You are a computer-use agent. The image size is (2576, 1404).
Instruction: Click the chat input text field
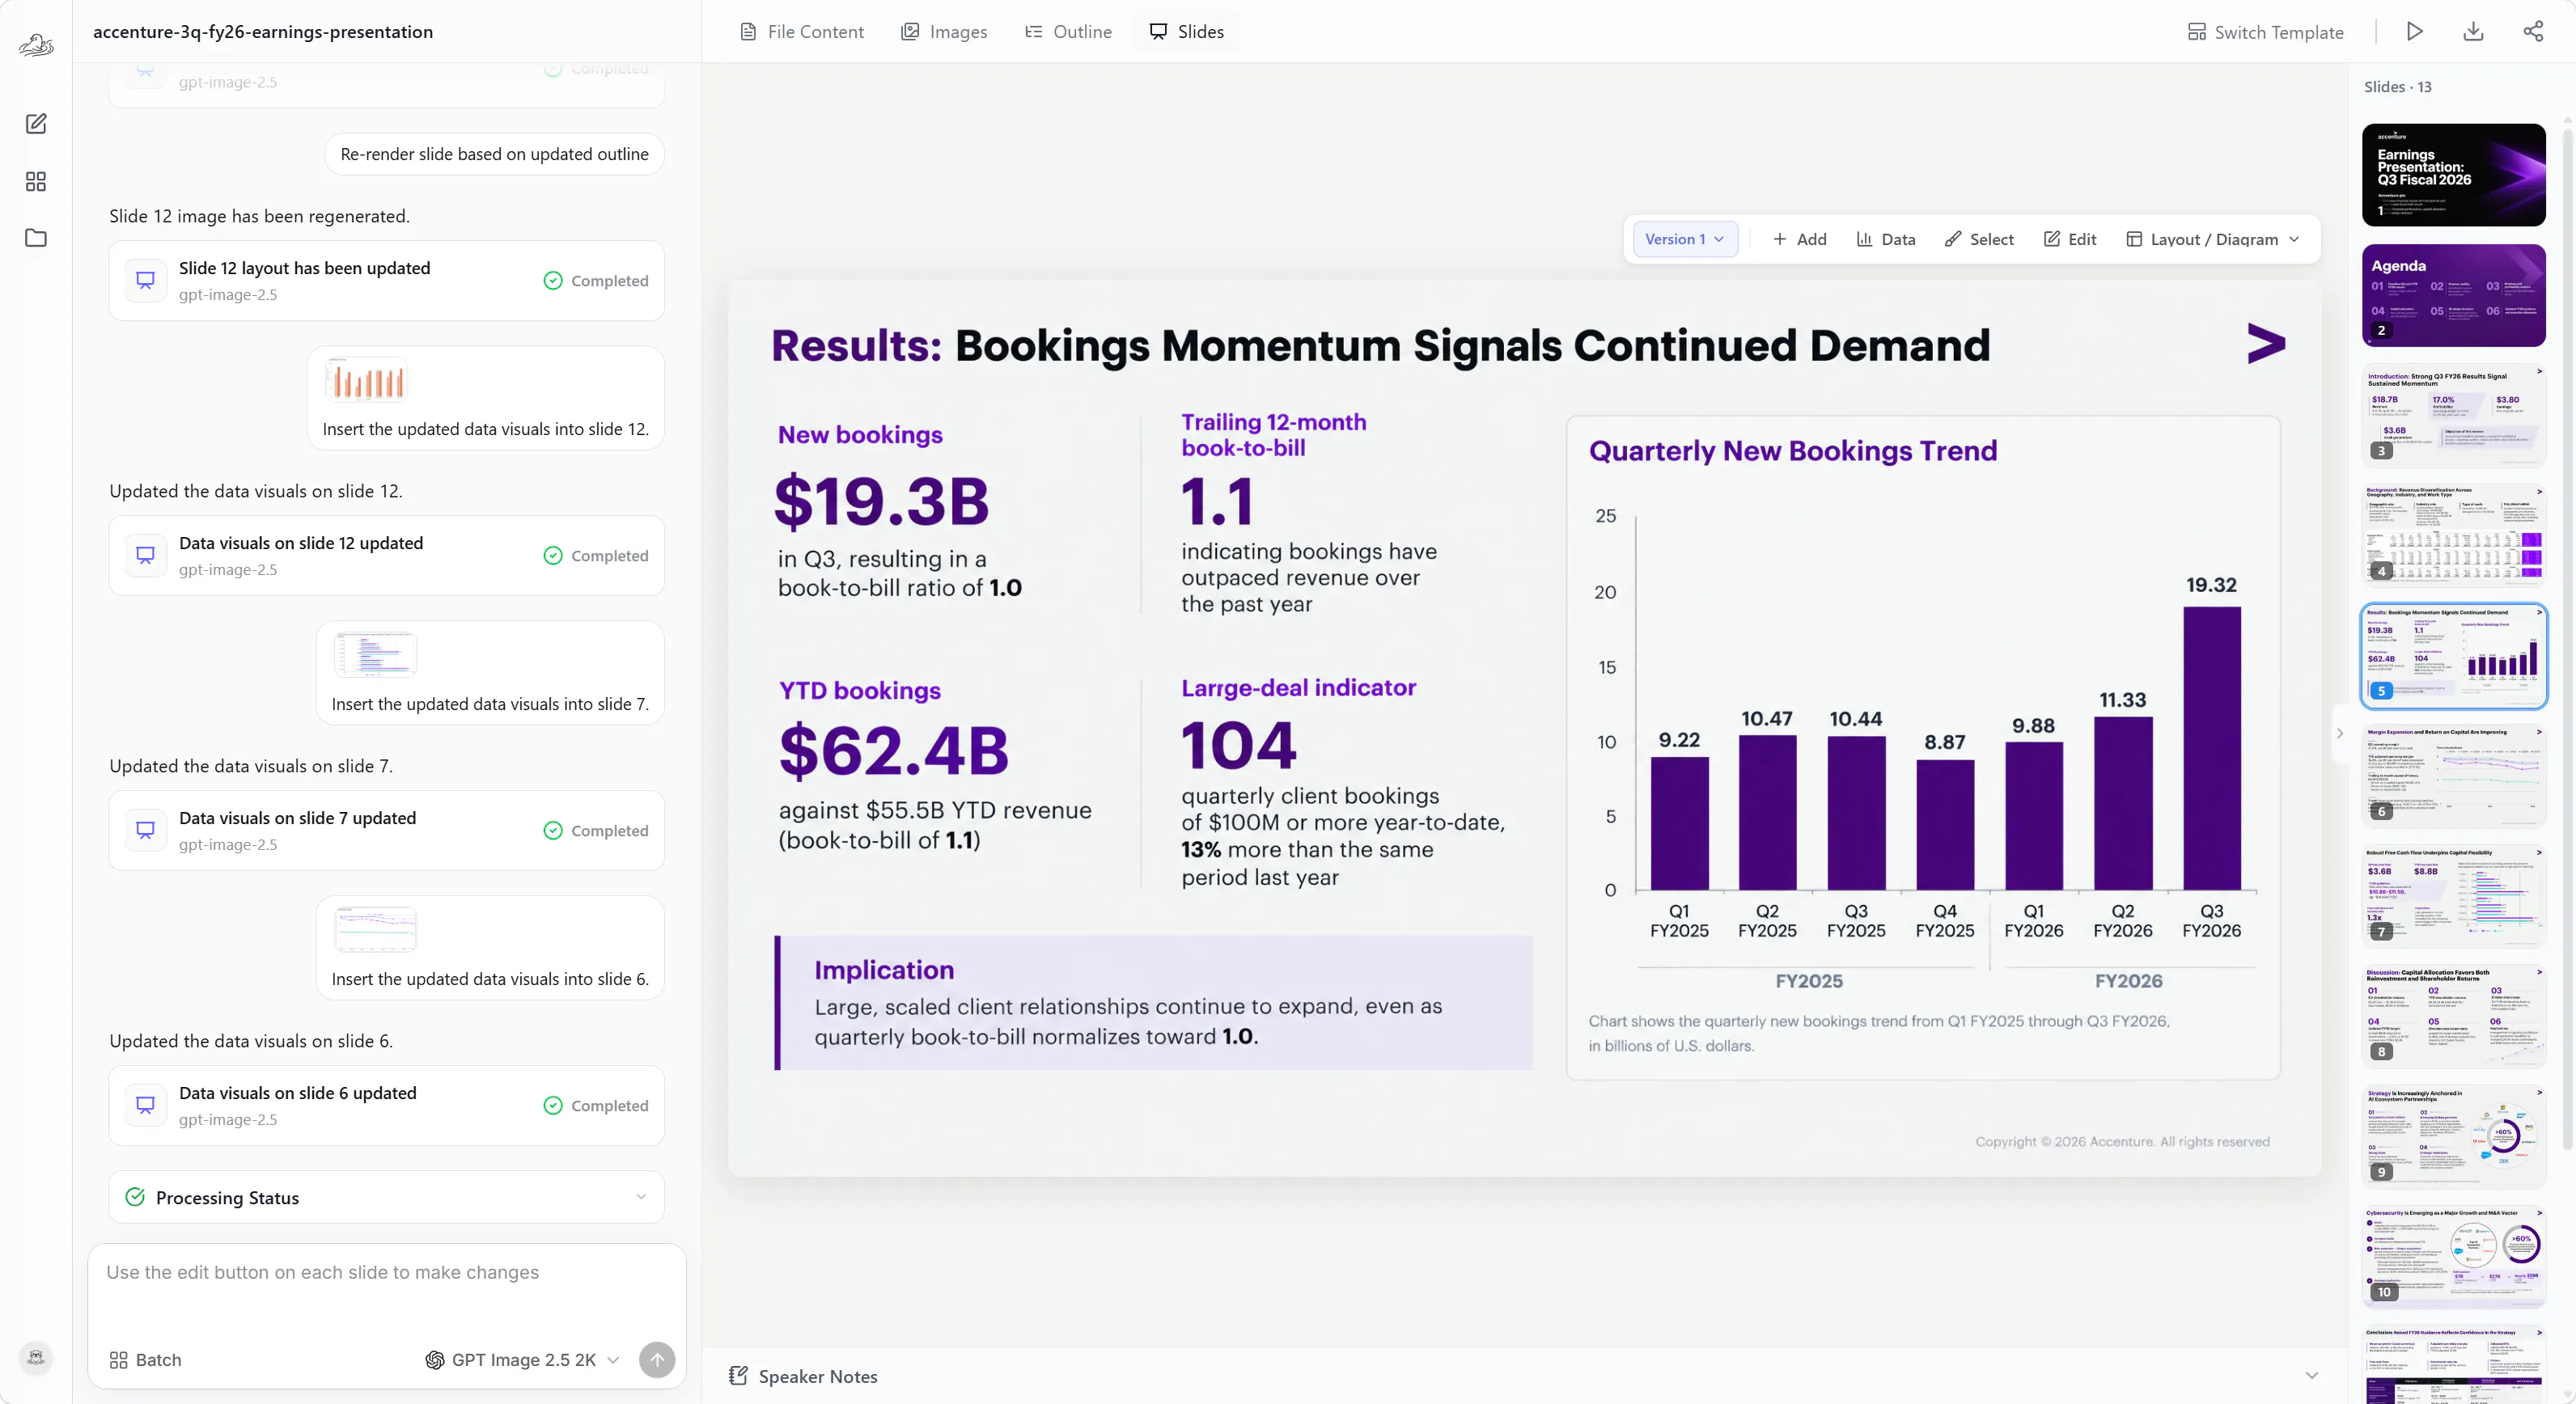coord(386,1289)
